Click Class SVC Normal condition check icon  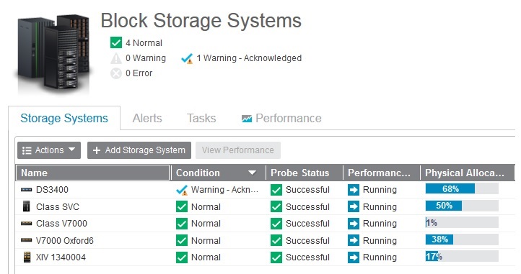(182, 207)
